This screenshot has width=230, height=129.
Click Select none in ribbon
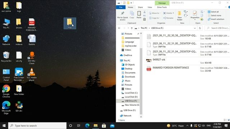(215, 15)
